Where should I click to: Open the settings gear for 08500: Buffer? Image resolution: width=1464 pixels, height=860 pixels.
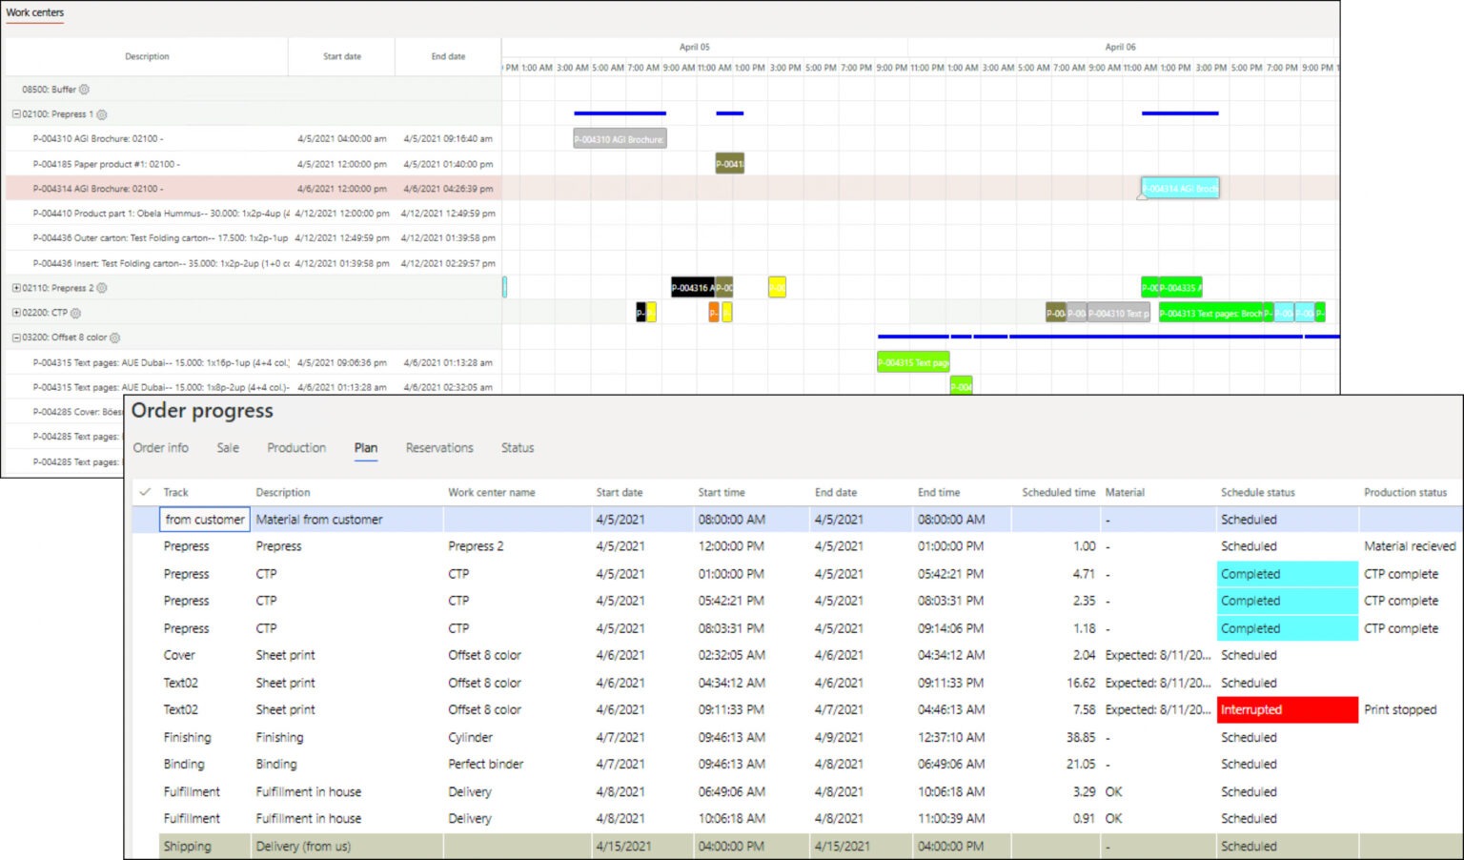pos(84,89)
